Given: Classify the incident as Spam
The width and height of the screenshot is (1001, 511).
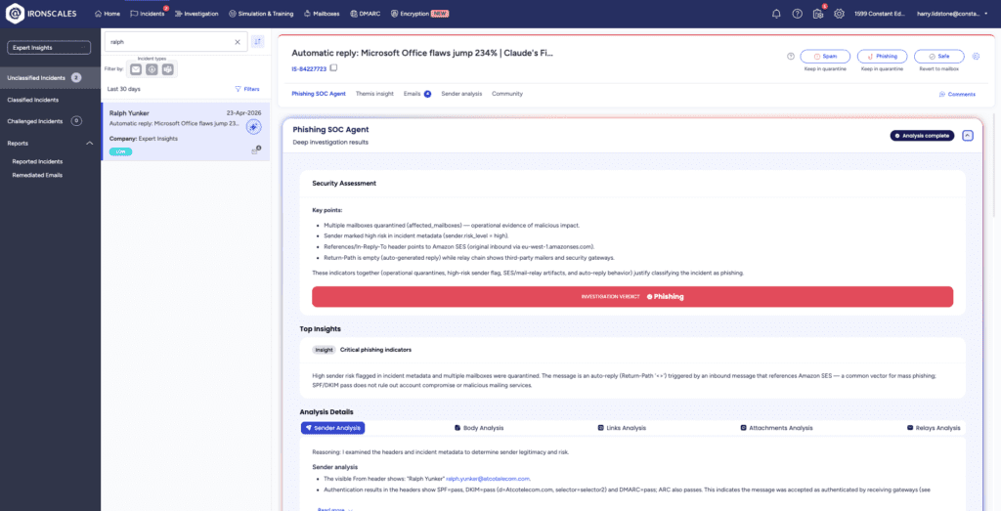Looking at the screenshot, I should (825, 56).
